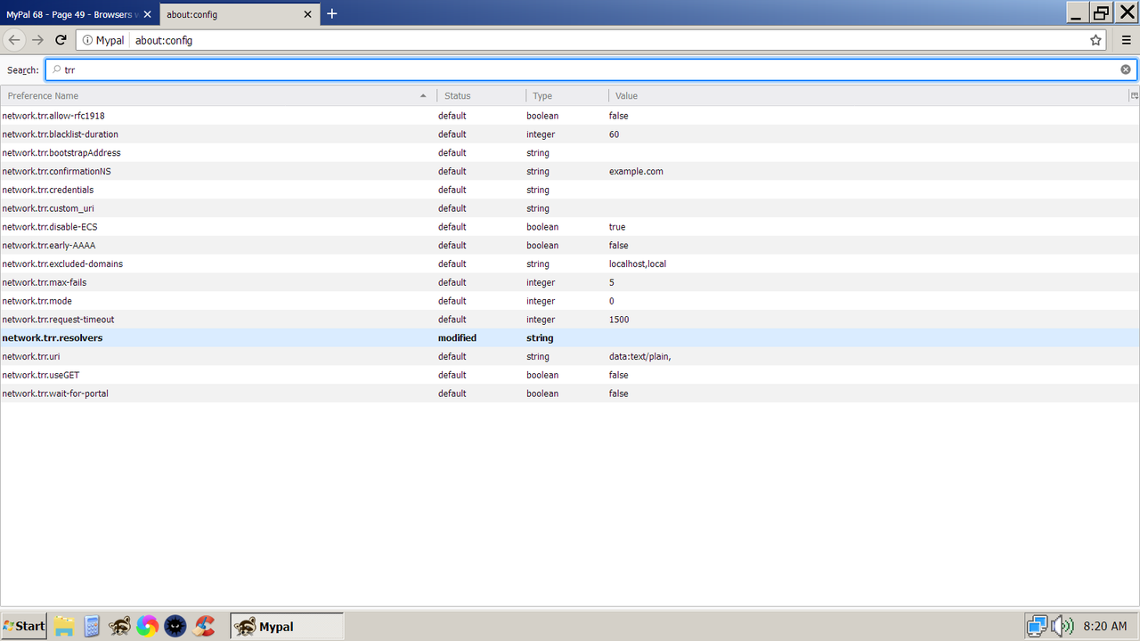Bookmark this page with the star icon
Screen dimensions: 1140x641
(1095, 40)
